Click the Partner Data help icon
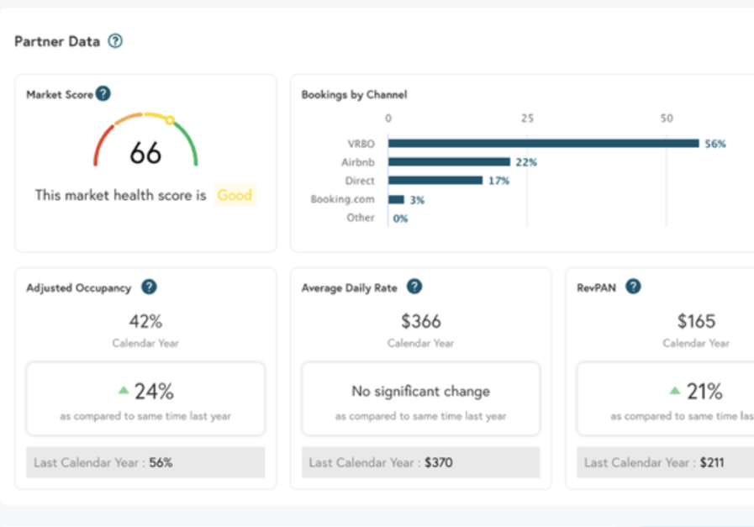Viewport: 754px width, 527px height. point(116,41)
